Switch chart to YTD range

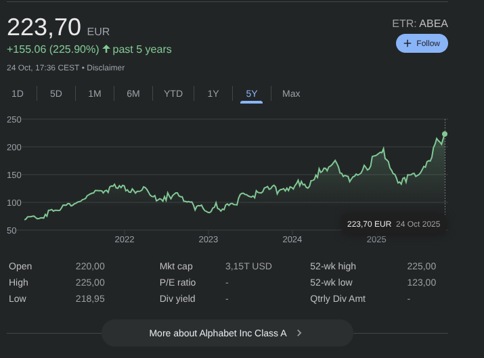(x=173, y=93)
